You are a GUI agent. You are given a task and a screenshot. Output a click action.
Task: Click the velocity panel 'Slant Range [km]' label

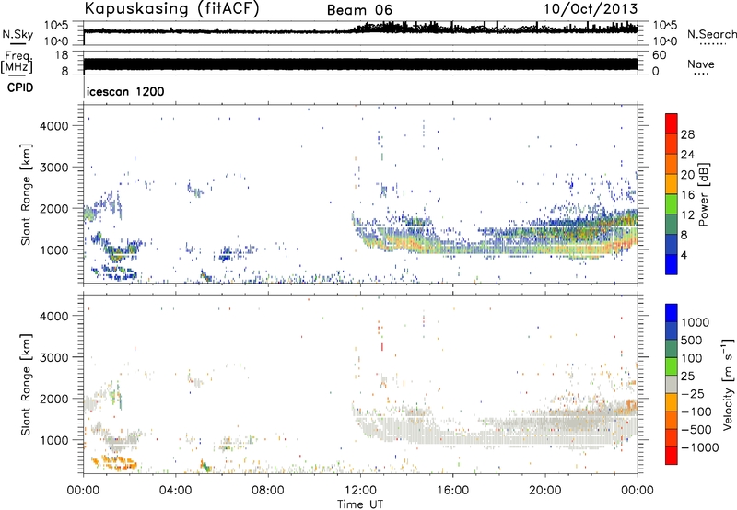coord(26,384)
